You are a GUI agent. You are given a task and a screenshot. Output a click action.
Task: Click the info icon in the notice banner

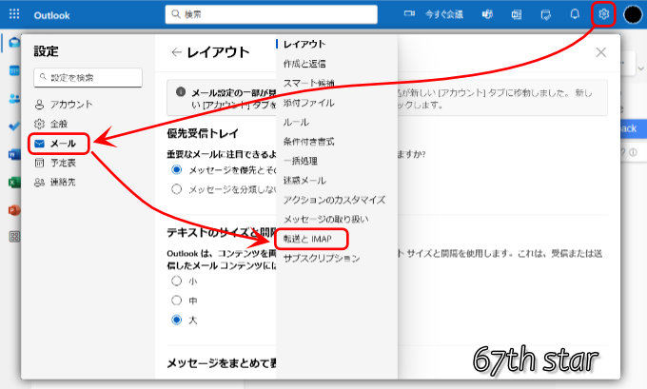(x=181, y=91)
